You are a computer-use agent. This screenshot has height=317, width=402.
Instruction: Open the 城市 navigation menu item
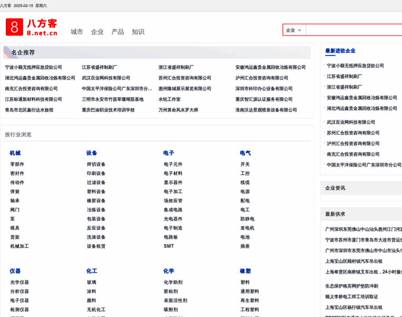click(x=77, y=32)
